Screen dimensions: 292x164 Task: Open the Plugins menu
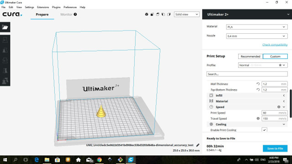(56, 7)
